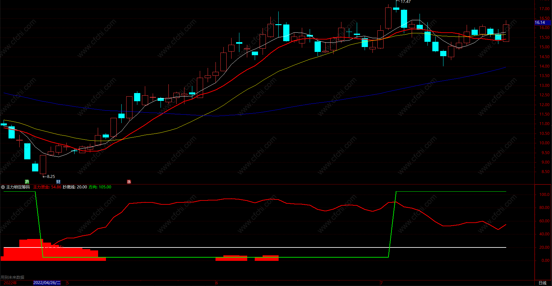Click the green 跌 event marker
This screenshot has height=286, width=552.
[27, 182]
